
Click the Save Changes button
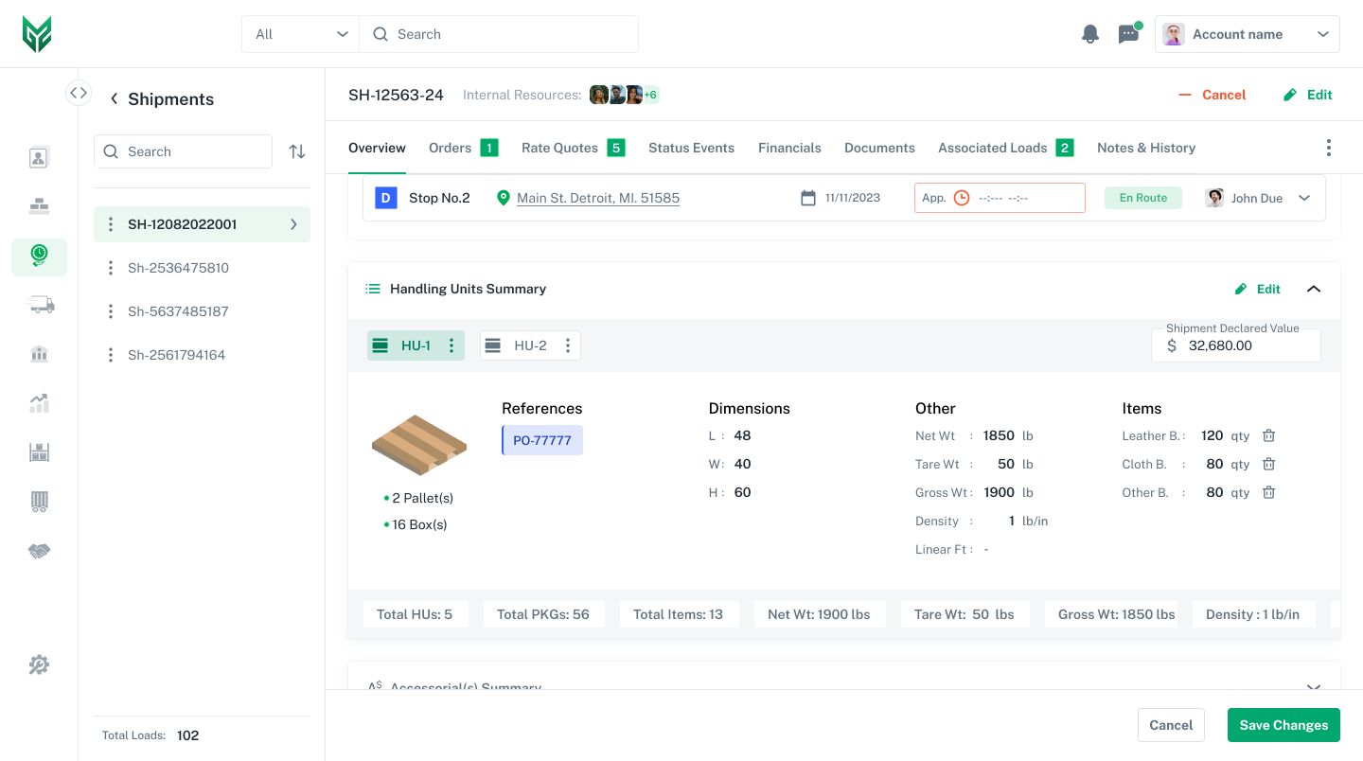pos(1283,725)
